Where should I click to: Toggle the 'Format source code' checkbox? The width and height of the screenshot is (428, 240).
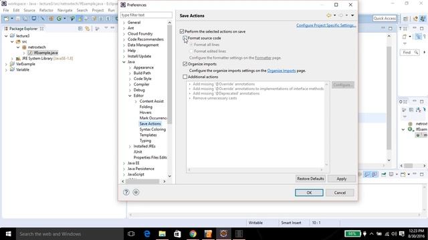(185, 38)
